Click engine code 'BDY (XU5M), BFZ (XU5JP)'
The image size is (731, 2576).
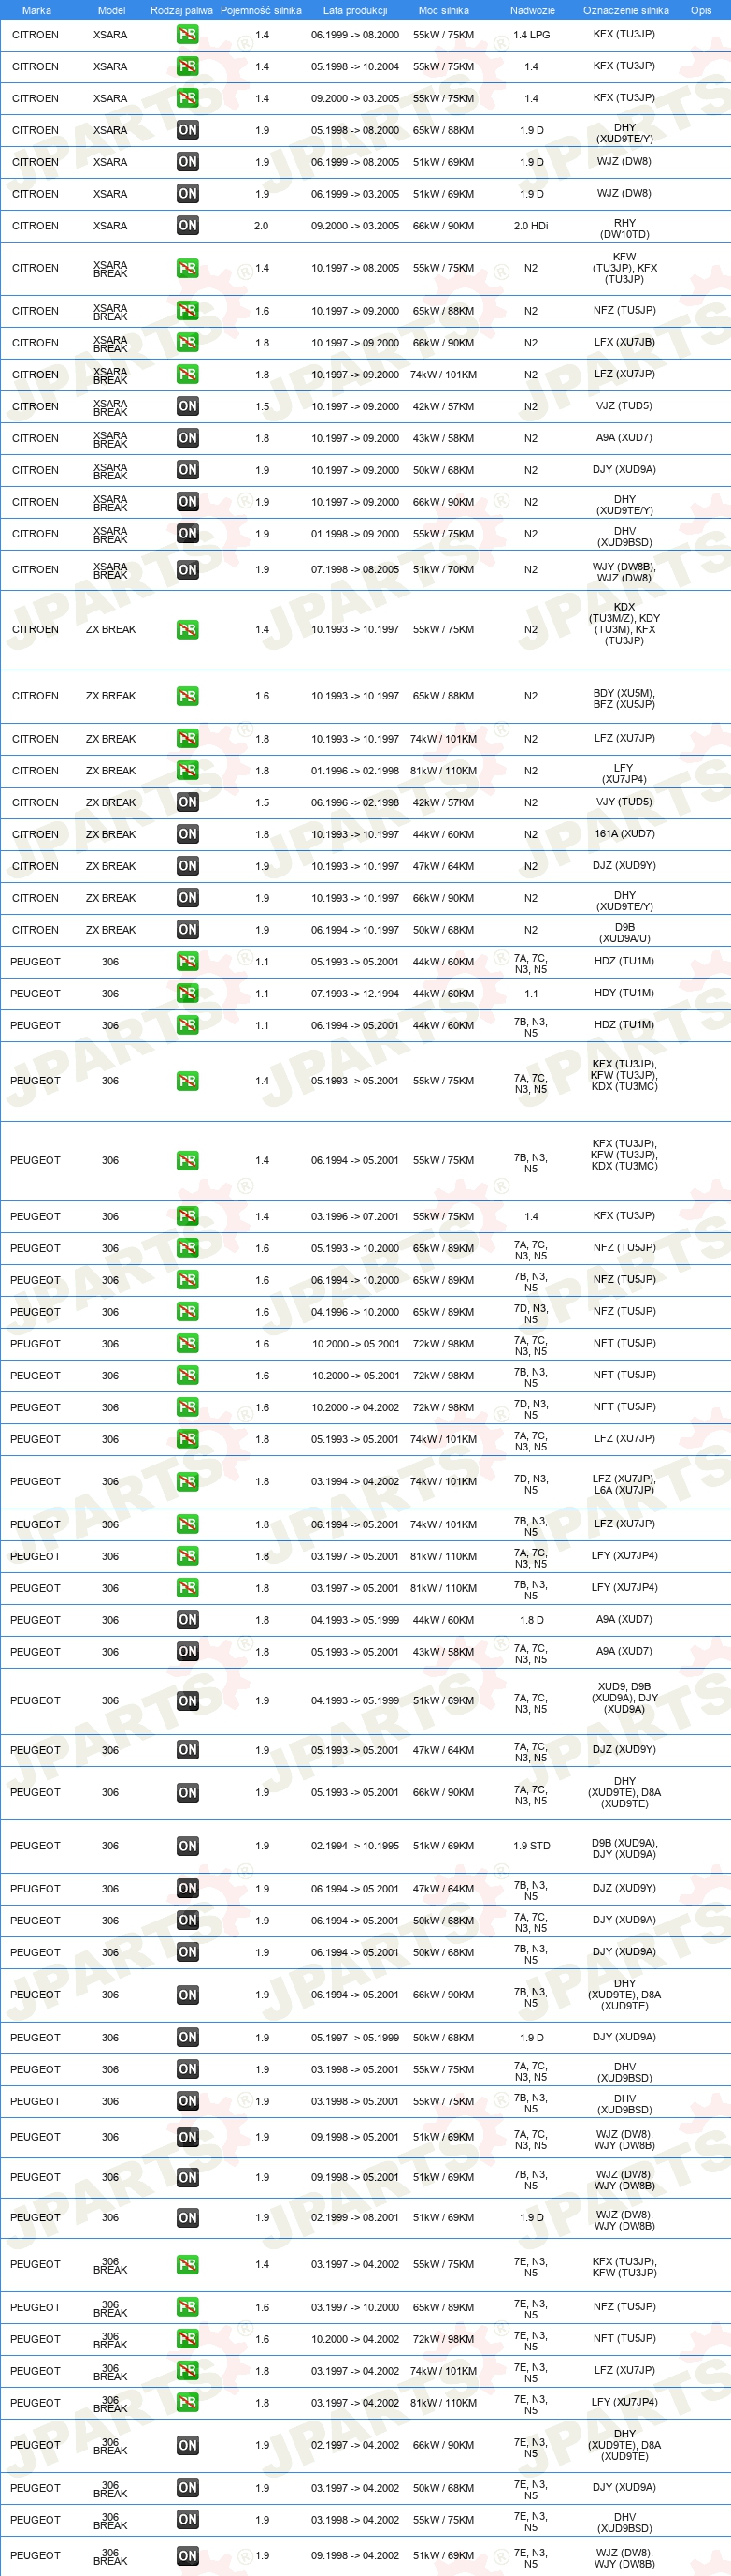[624, 699]
